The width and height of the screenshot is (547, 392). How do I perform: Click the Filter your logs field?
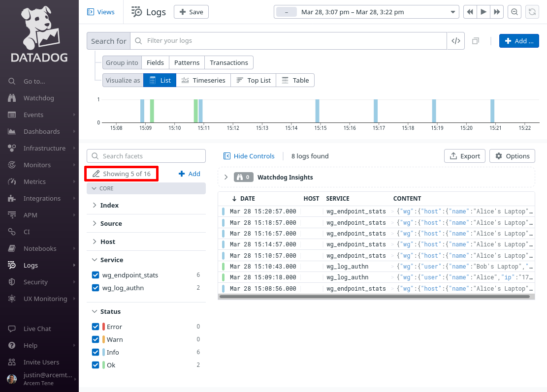(x=289, y=41)
